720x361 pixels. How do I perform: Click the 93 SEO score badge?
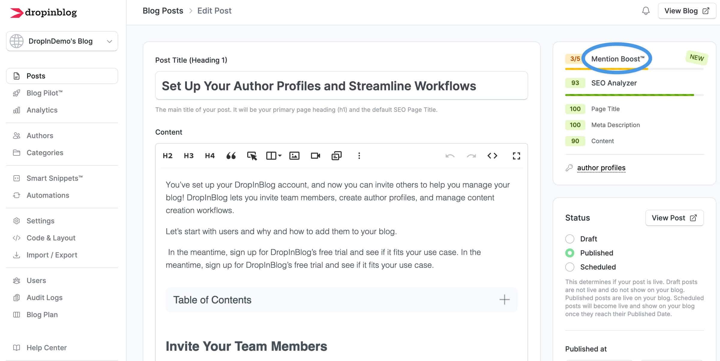[x=575, y=83]
